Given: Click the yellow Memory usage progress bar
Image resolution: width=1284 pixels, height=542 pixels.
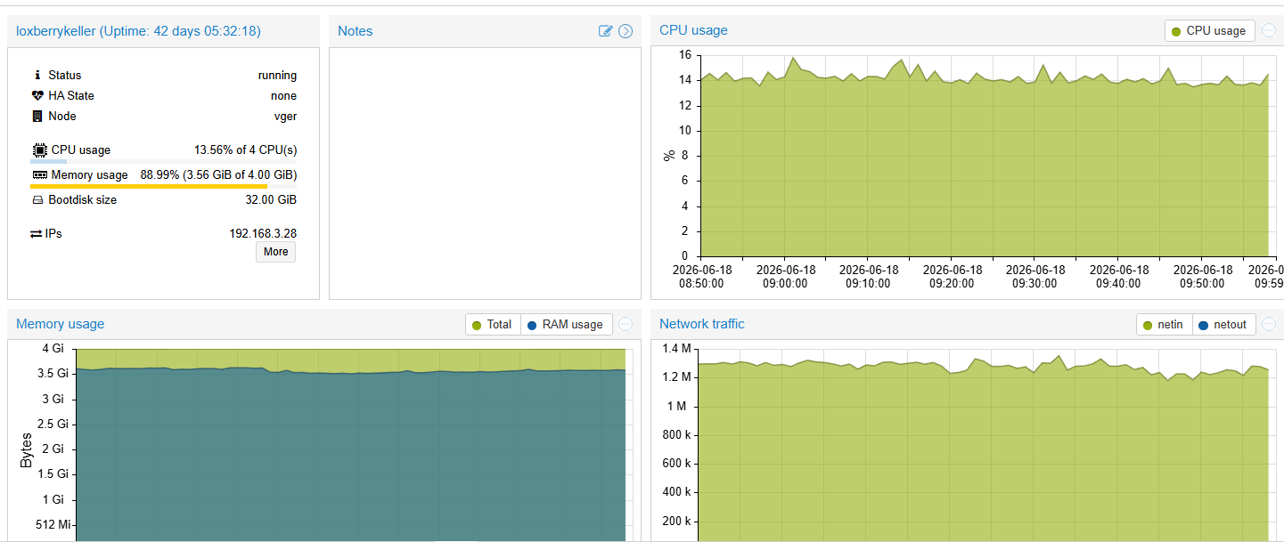Looking at the screenshot, I should (x=164, y=187).
